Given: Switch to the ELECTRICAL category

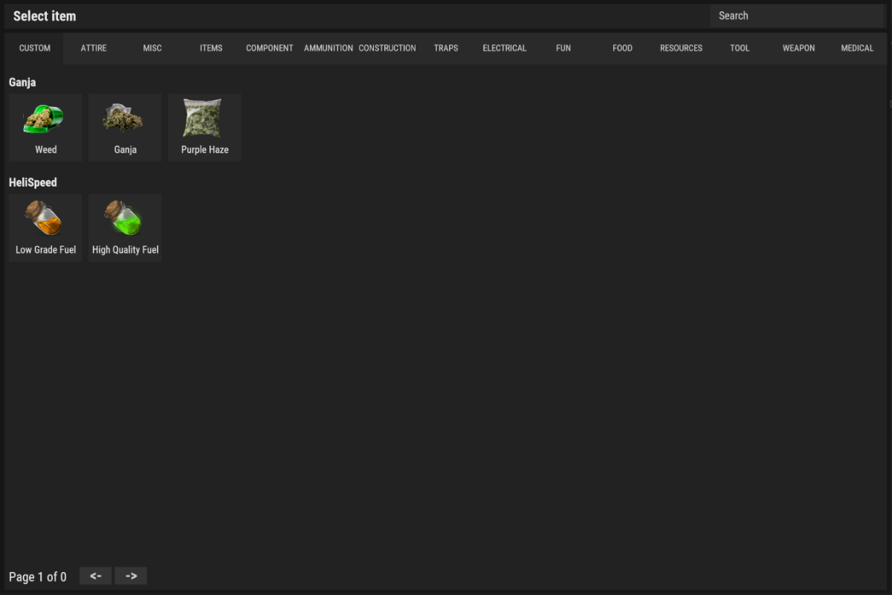Looking at the screenshot, I should point(504,48).
